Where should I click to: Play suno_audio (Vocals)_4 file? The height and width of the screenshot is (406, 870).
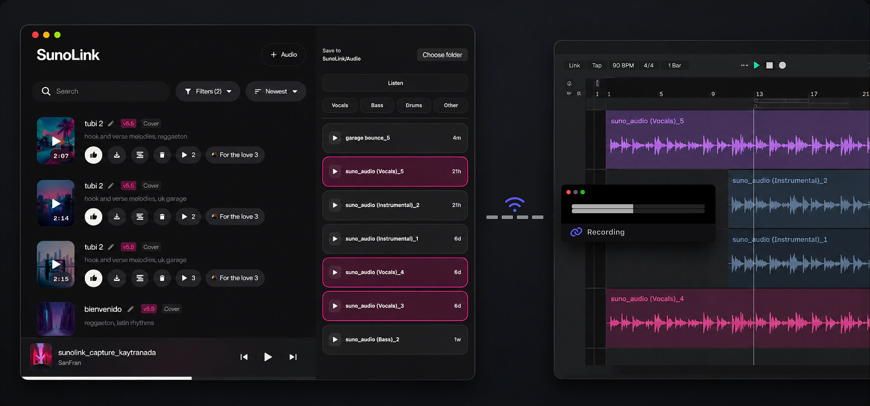(x=335, y=273)
